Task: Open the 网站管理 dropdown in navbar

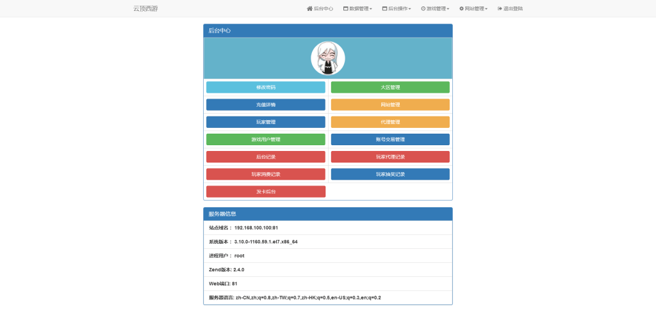Action: click(477, 9)
